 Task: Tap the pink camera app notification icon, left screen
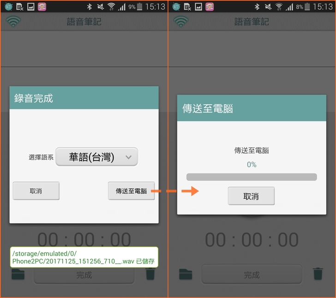pos(42,7)
